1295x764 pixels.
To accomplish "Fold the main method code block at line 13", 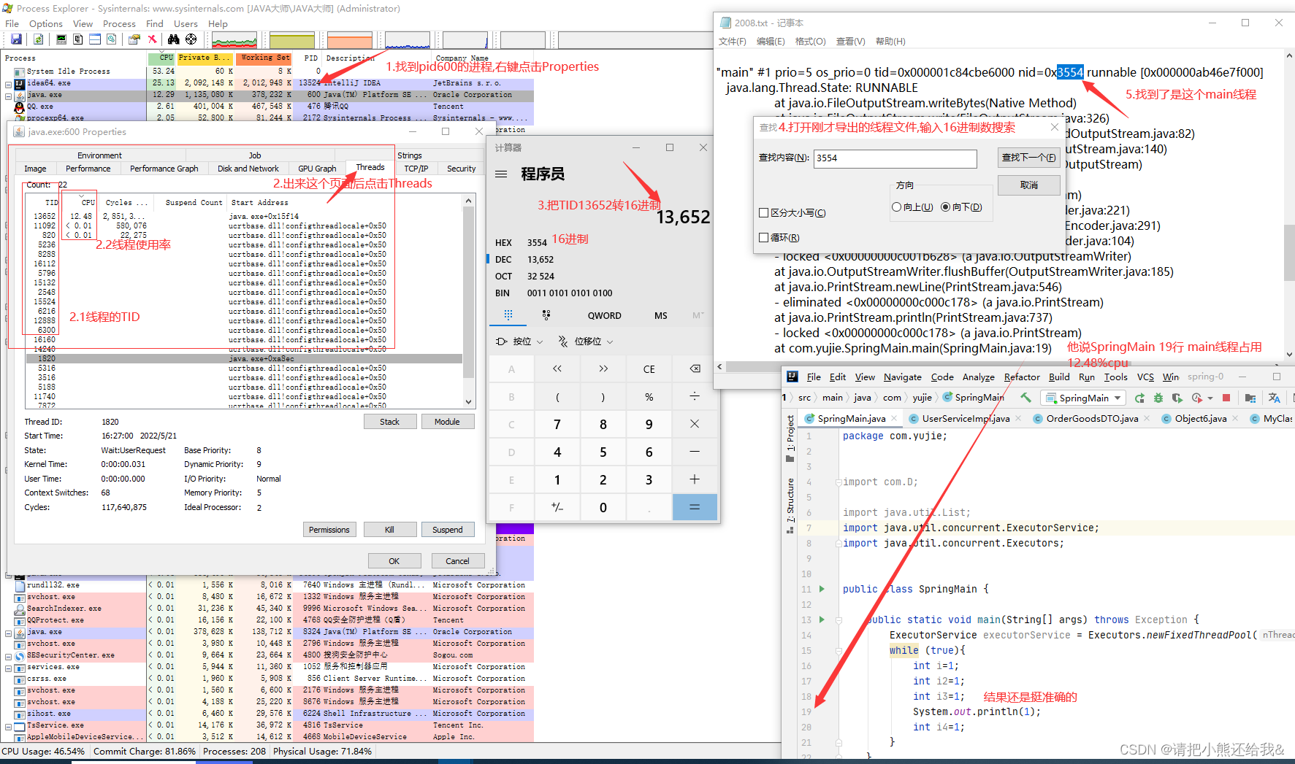I will click(838, 620).
